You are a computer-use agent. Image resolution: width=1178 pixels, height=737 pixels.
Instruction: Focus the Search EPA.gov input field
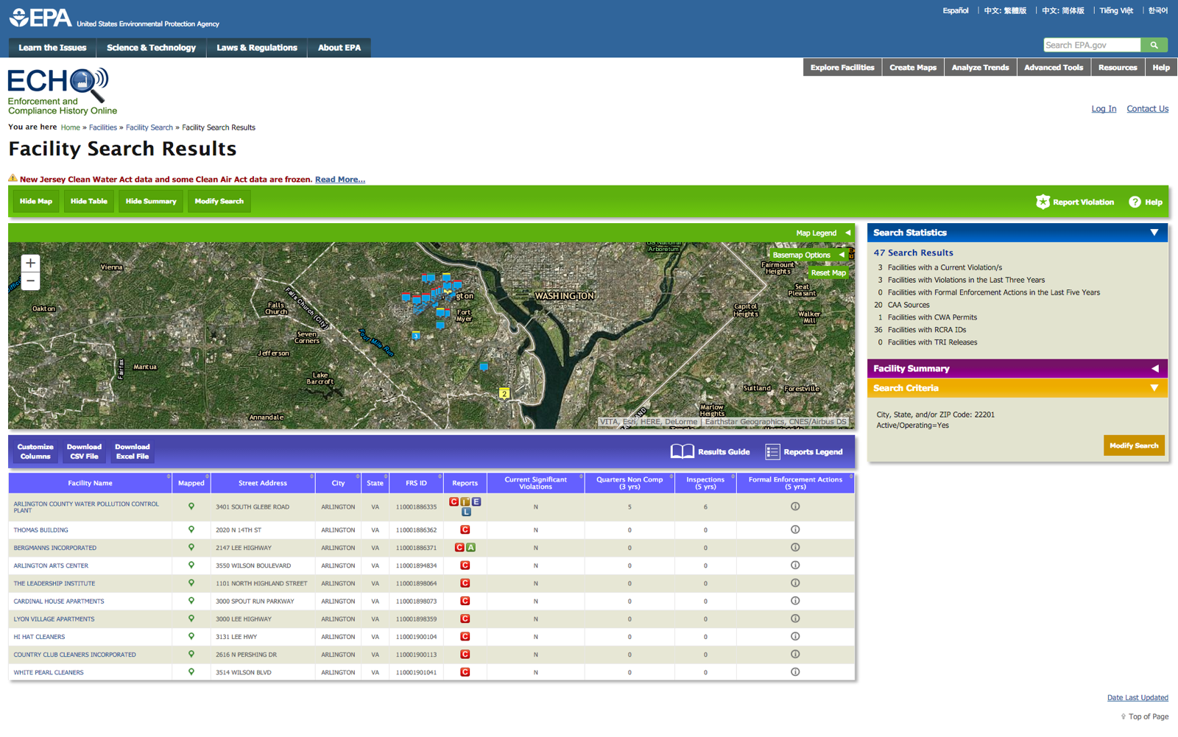pyautogui.click(x=1092, y=45)
